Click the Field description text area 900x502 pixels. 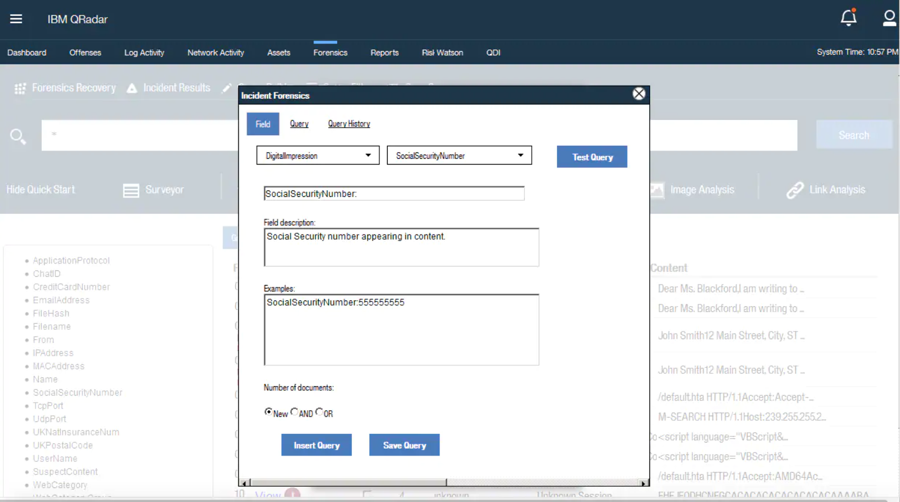coord(401,247)
